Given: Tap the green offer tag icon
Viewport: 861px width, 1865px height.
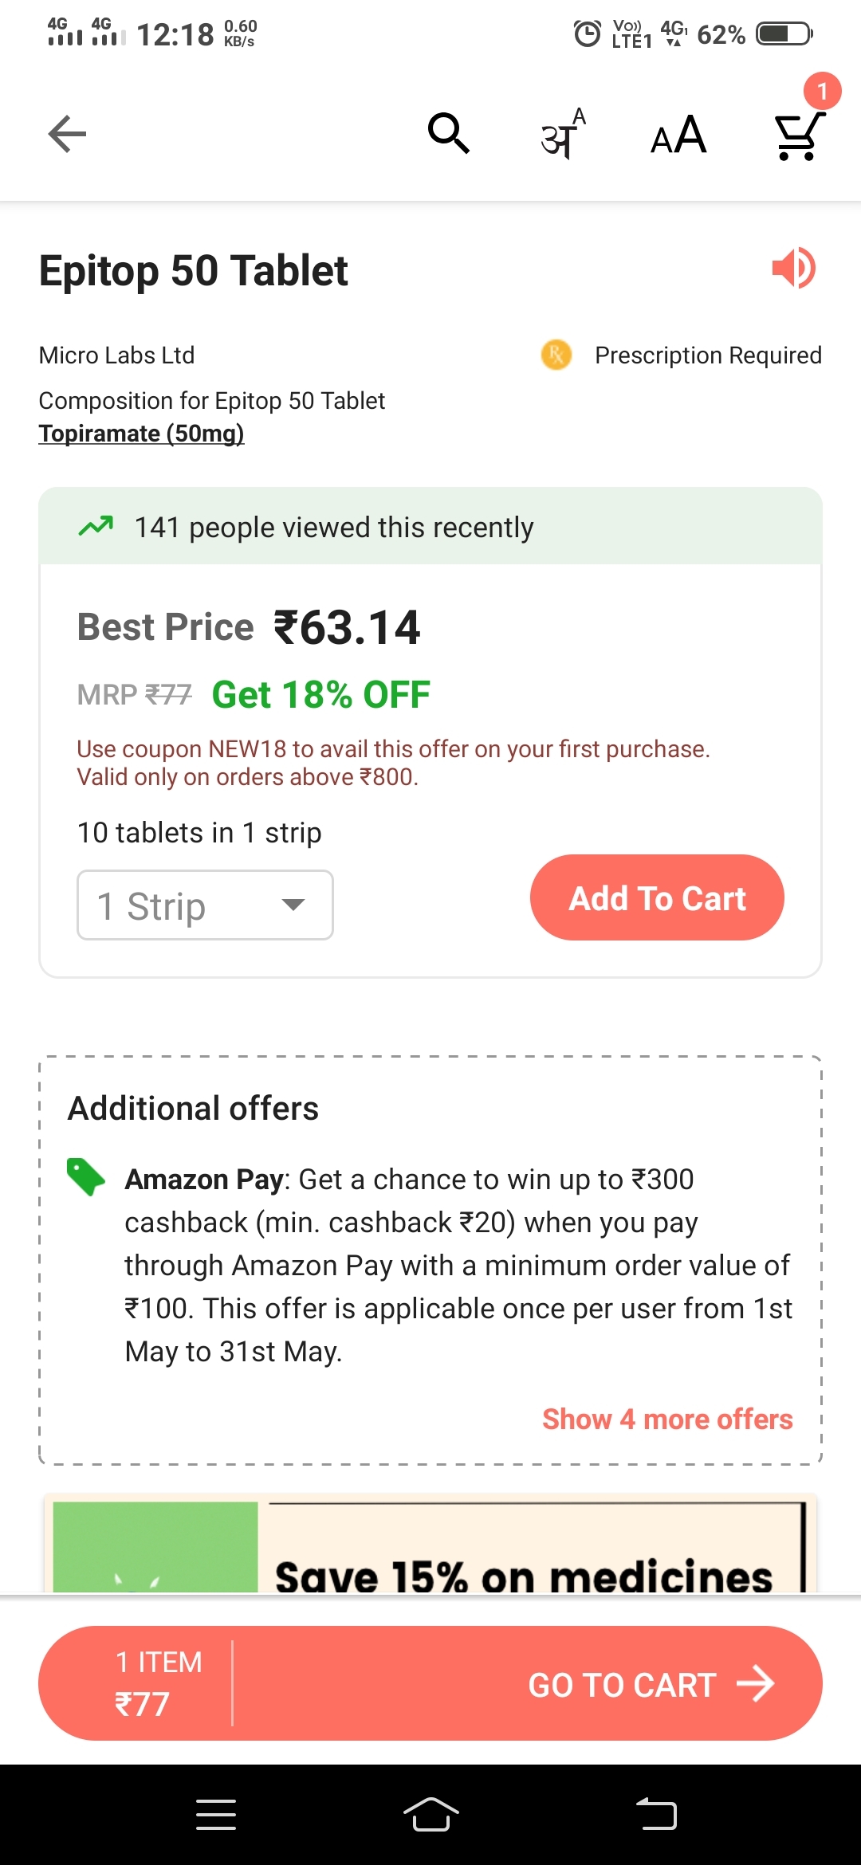Looking at the screenshot, I should click(x=86, y=1176).
